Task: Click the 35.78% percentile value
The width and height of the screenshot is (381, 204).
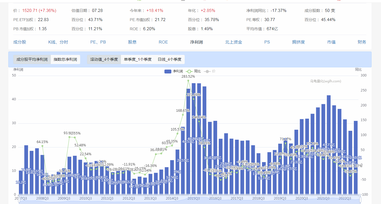Action: (212, 20)
